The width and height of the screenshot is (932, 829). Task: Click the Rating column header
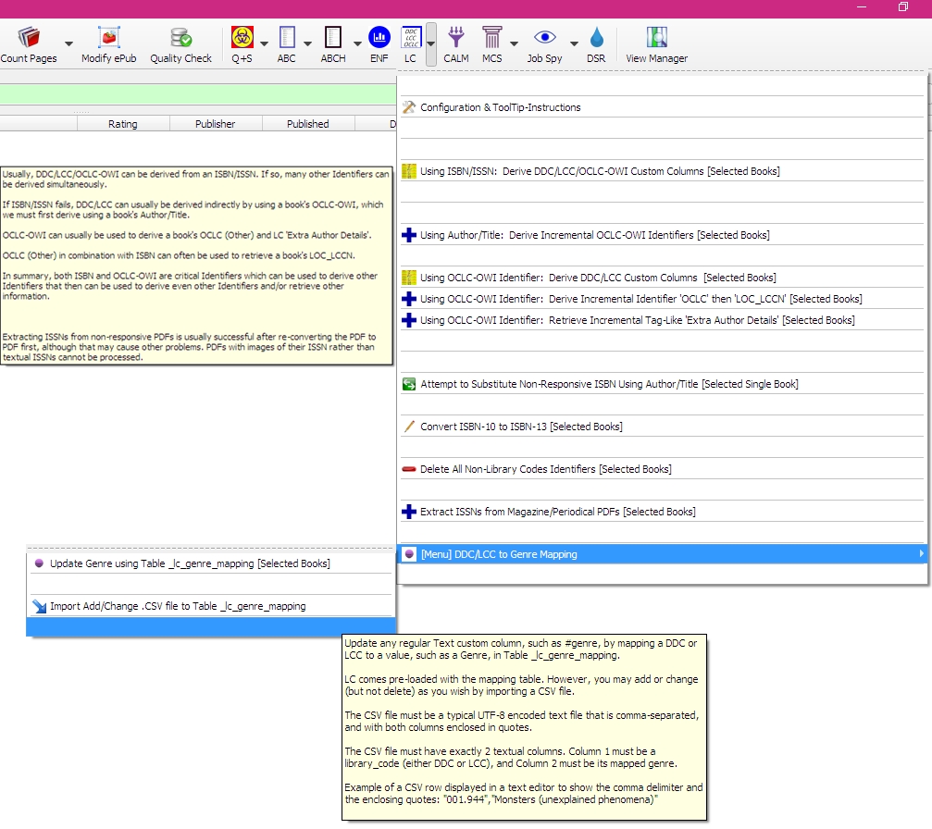pyautogui.click(x=122, y=124)
